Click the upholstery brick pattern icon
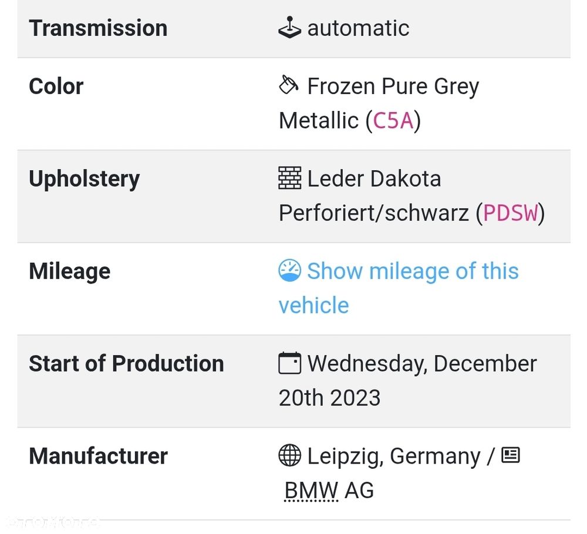The height and width of the screenshot is (534, 587). (x=289, y=178)
